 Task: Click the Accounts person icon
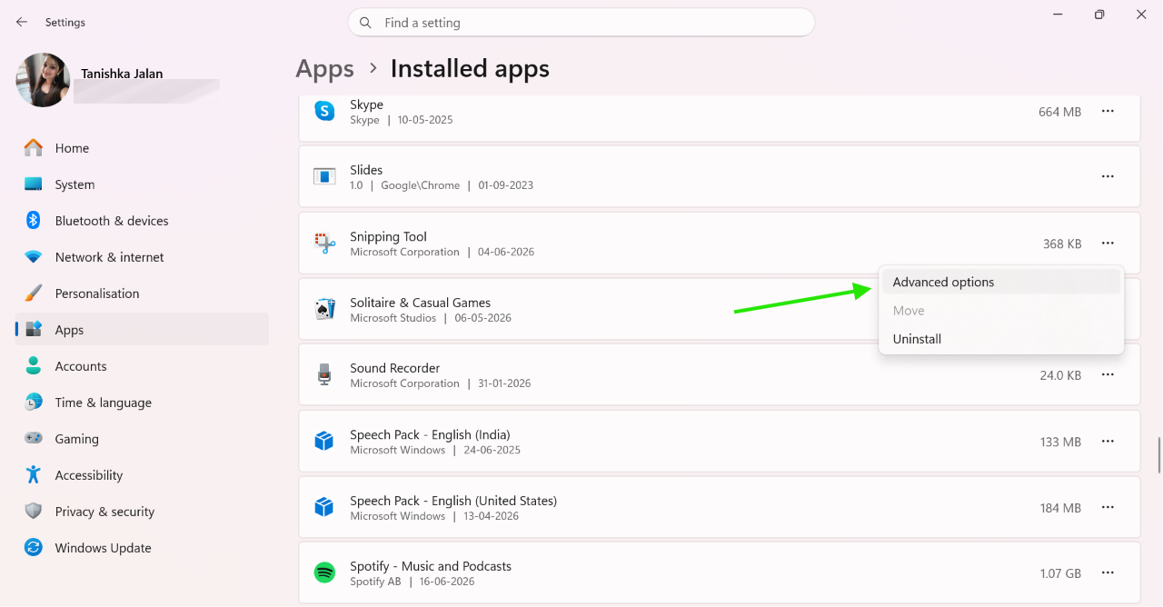coord(34,365)
